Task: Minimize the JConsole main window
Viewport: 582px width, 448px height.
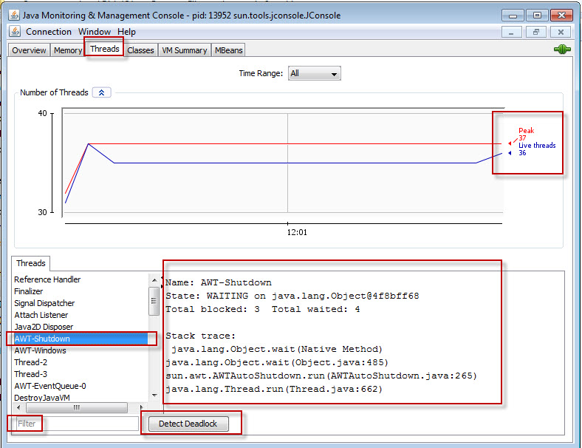Action: (513, 16)
